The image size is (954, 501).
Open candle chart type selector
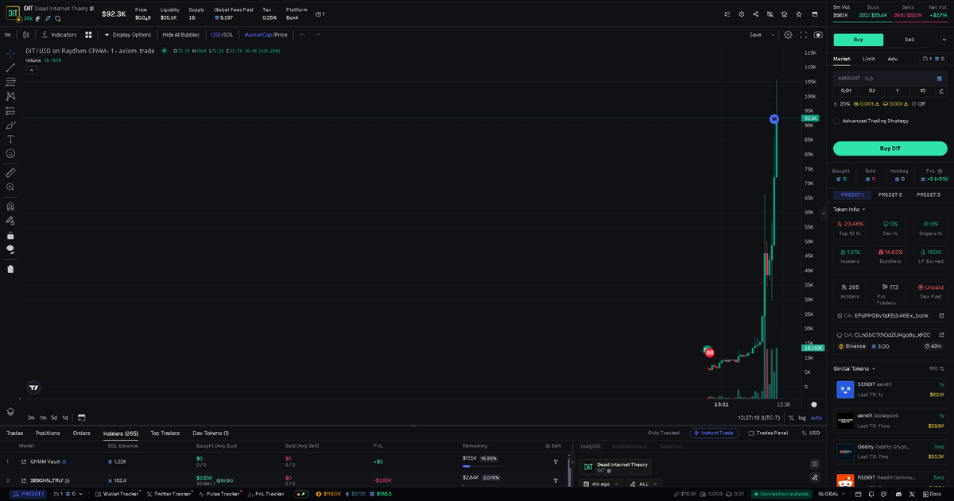tap(26, 35)
